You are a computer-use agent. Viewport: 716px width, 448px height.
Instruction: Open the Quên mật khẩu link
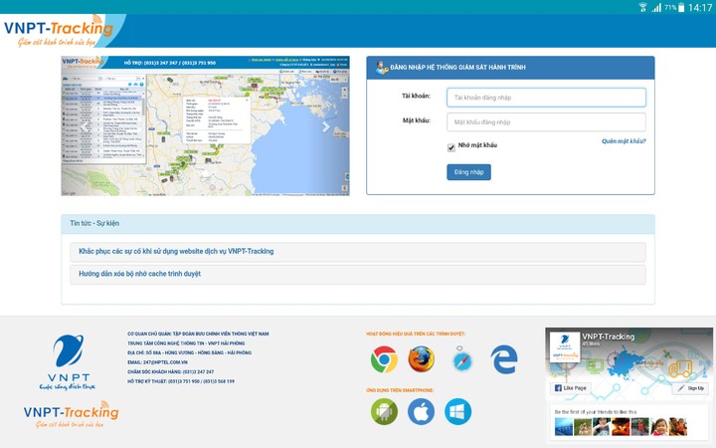pos(624,141)
